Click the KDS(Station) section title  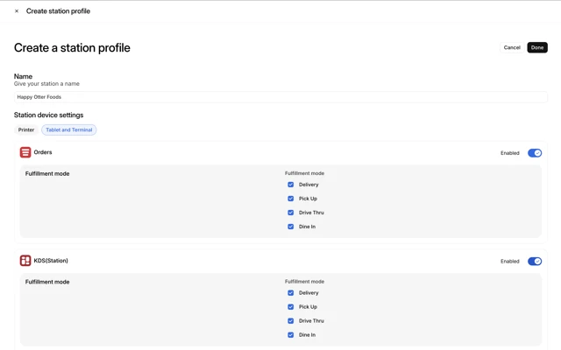click(x=51, y=261)
